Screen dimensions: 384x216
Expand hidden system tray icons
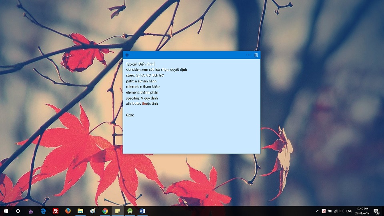318,211
